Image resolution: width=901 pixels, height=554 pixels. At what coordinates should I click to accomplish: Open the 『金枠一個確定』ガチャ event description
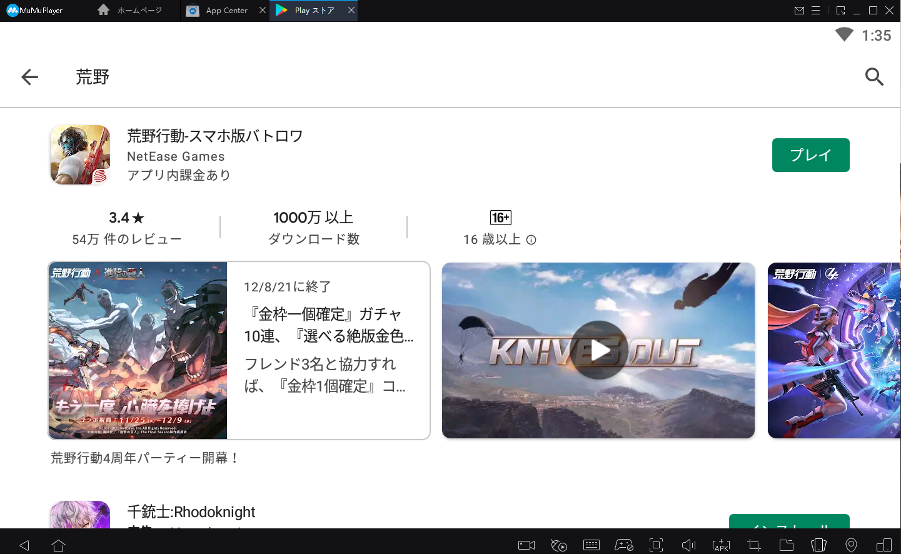[x=329, y=325]
